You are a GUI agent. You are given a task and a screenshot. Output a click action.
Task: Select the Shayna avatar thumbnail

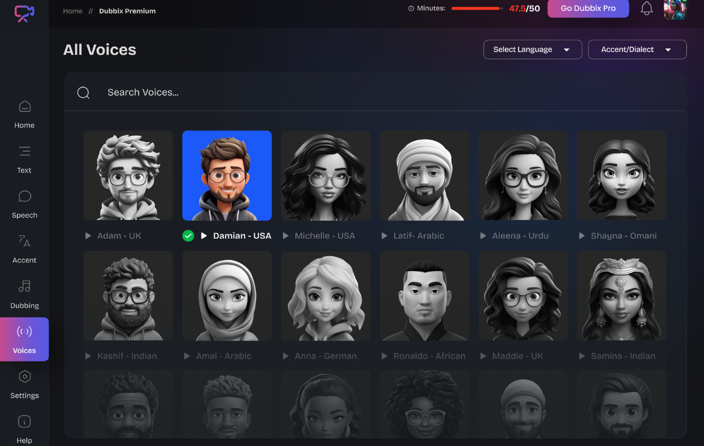click(x=622, y=175)
